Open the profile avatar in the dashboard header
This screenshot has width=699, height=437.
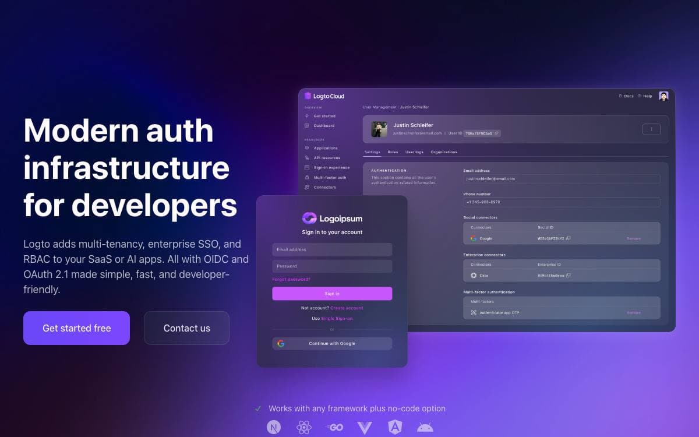[663, 96]
